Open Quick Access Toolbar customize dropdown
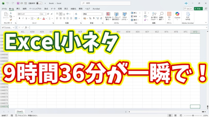The image size is (209, 117). tap(45, 3)
